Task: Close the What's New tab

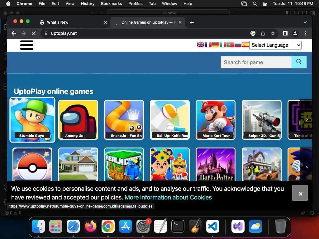Action: [106, 22]
